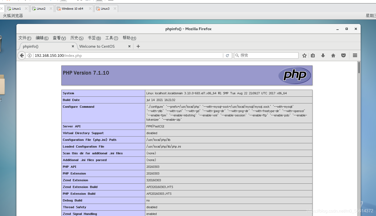Go back with the Firefox back arrow

[x=22, y=55]
